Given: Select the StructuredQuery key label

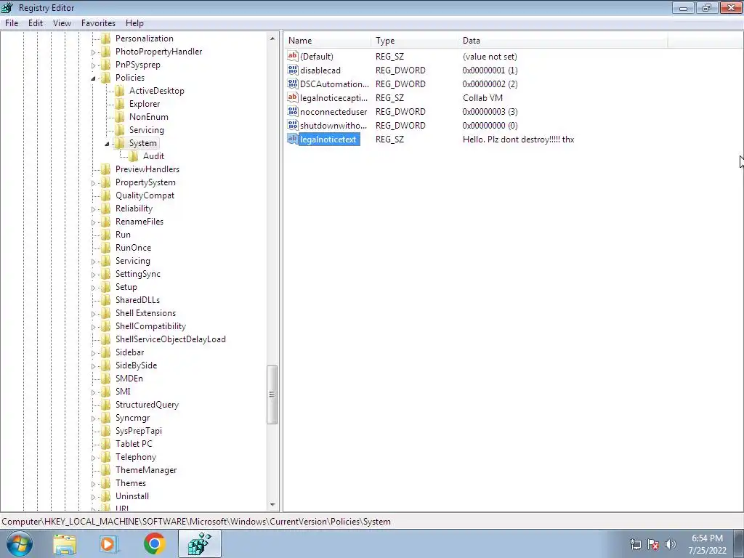Looking at the screenshot, I should [x=147, y=404].
